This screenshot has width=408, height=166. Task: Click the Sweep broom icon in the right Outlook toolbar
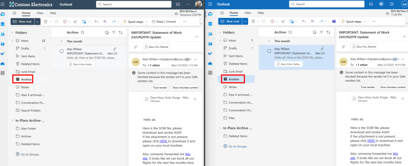point(283,21)
